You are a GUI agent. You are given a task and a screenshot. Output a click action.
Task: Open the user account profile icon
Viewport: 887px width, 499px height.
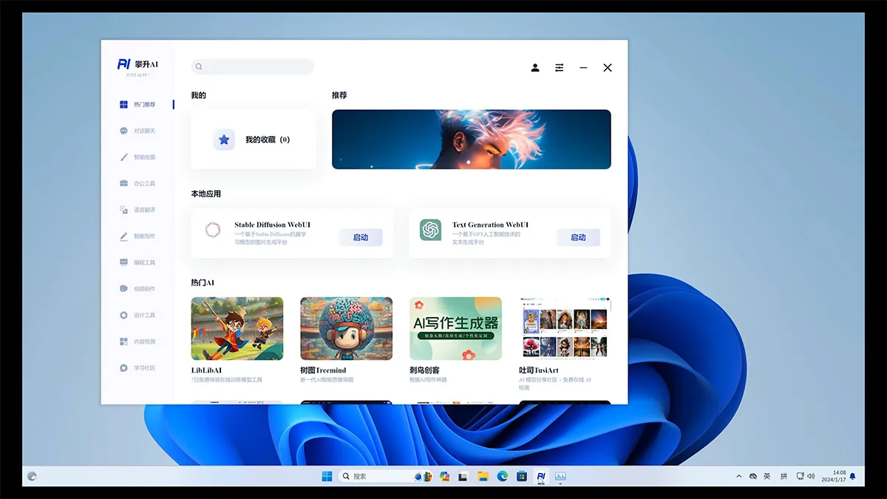tap(535, 67)
